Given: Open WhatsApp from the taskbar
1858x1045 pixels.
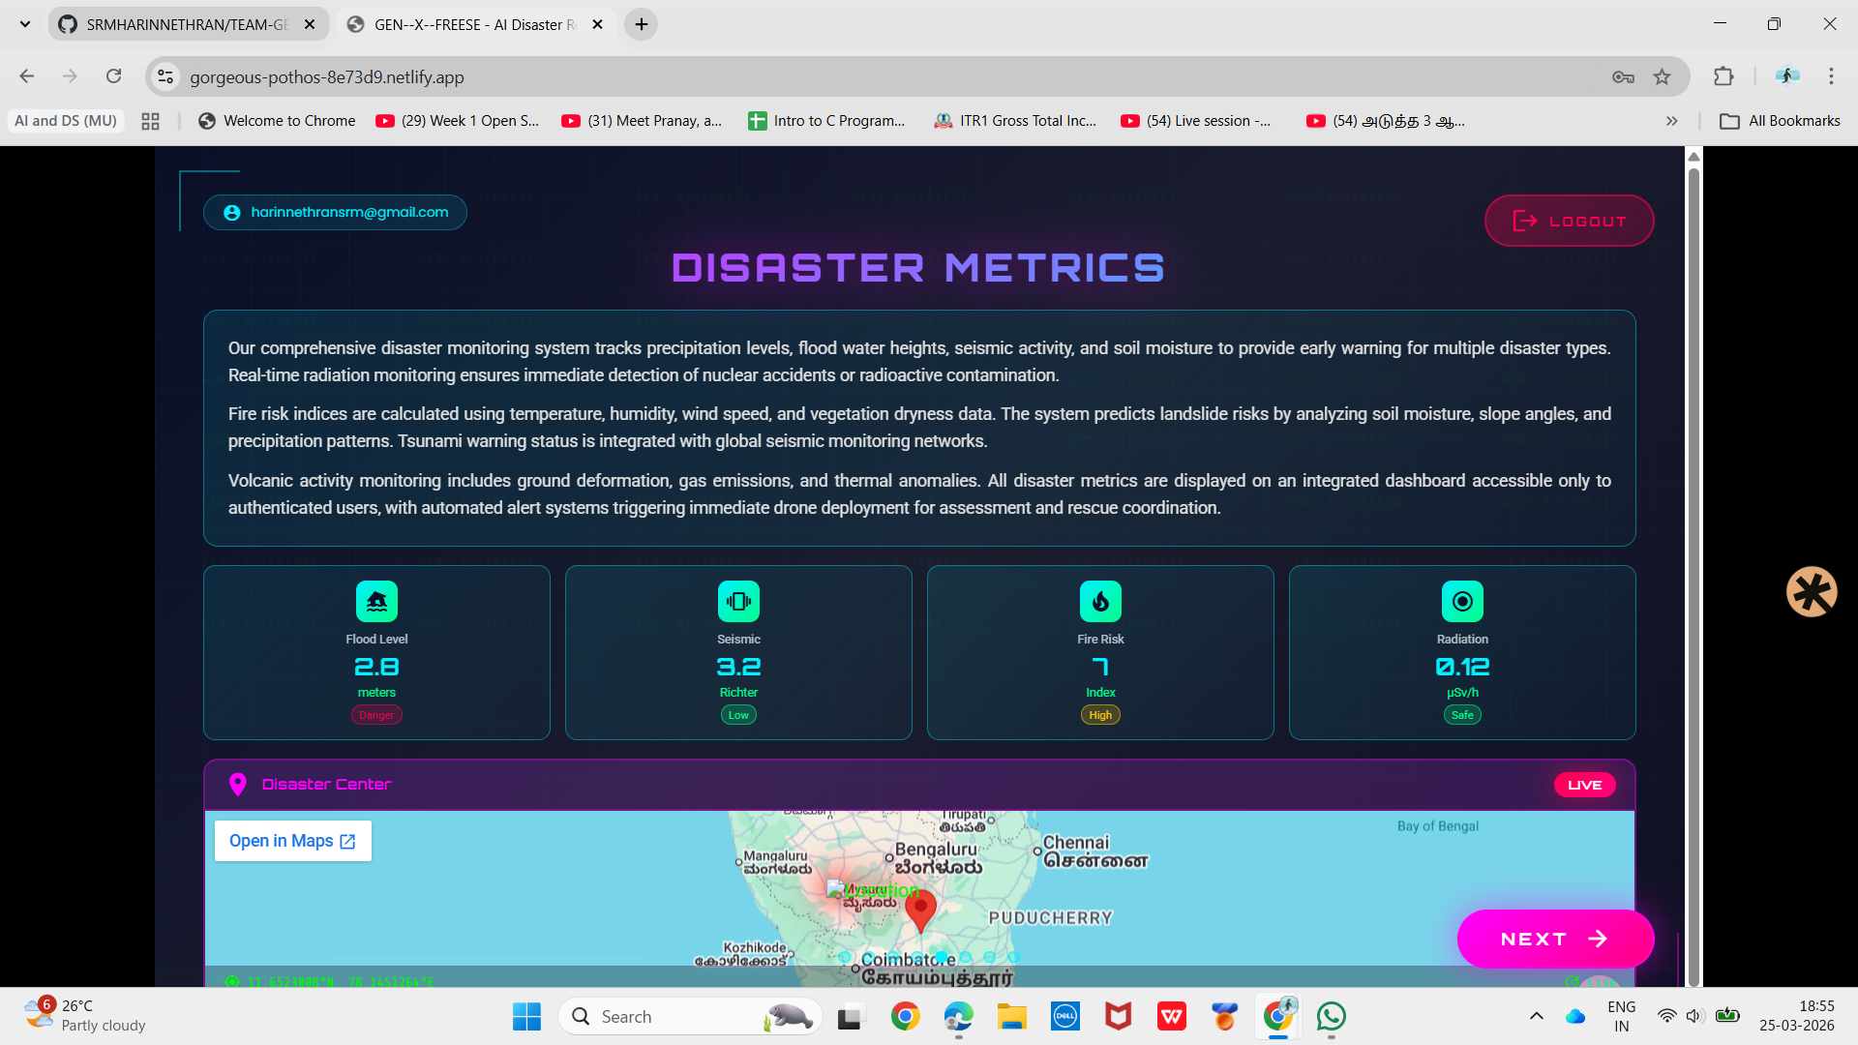Looking at the screenshot, I should (x=1332, y=1016).
